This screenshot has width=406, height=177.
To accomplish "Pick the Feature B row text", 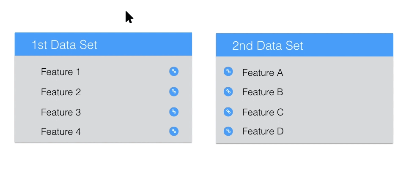I will click(x=263, y=92).
